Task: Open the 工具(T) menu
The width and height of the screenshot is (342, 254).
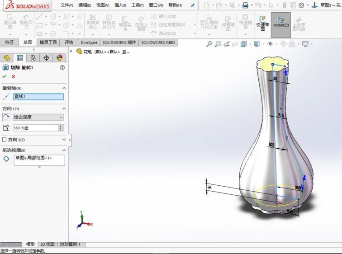Action: [x=138, y=5]
